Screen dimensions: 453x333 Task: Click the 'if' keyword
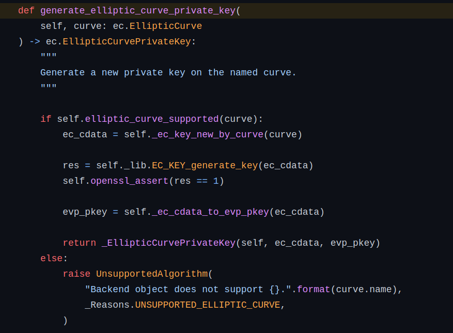pyautogui.click(x=46, y=119)
